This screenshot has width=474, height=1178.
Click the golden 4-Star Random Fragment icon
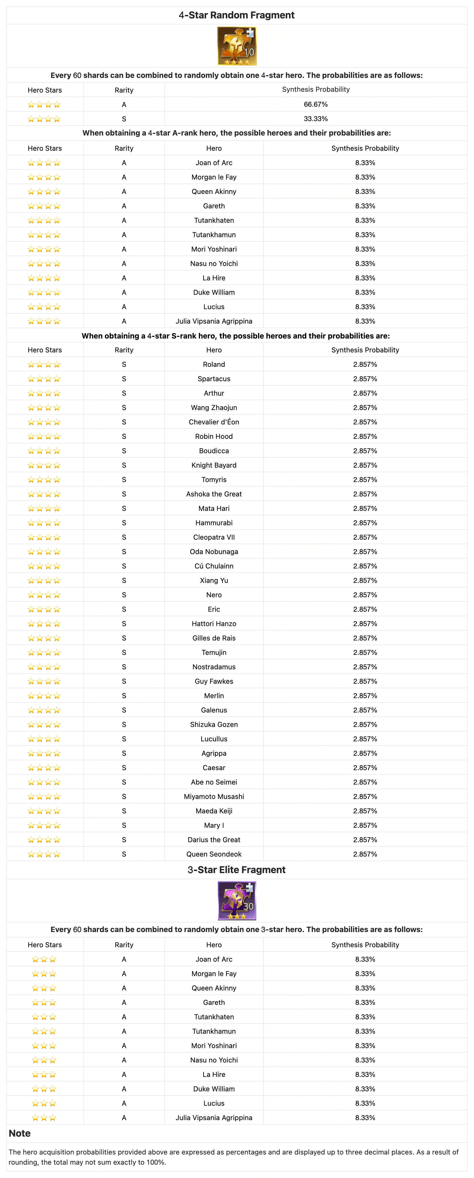(x=236, y=46)
